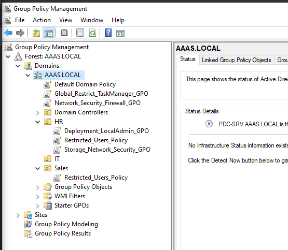Switch to Linked Group Policy Objects tab
The height and width of the screenshot is (250, 288).
[x=237, y=60]
